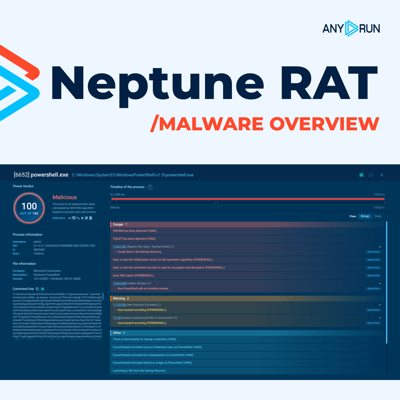This screenshot has height=400, width=400.
Task: Collapse the T1564.003 Hidden Window entry
Action: 380,284
